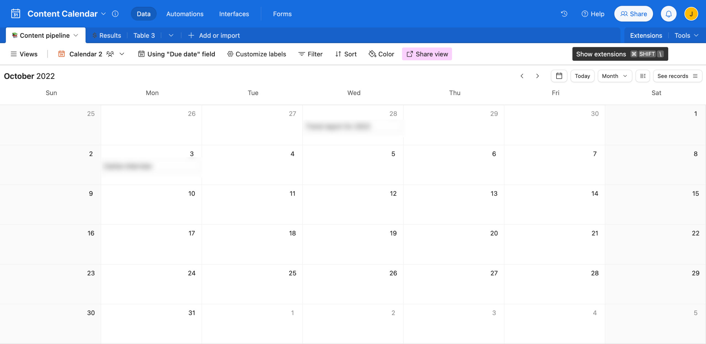
Task: Switch to the Interfaces tab
Action: [x=234, y=14]
